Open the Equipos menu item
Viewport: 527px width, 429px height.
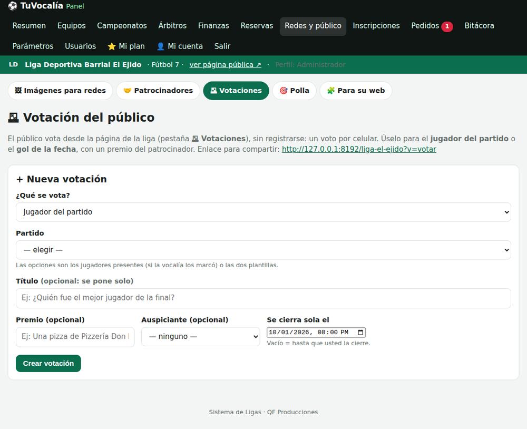(71, 26)
